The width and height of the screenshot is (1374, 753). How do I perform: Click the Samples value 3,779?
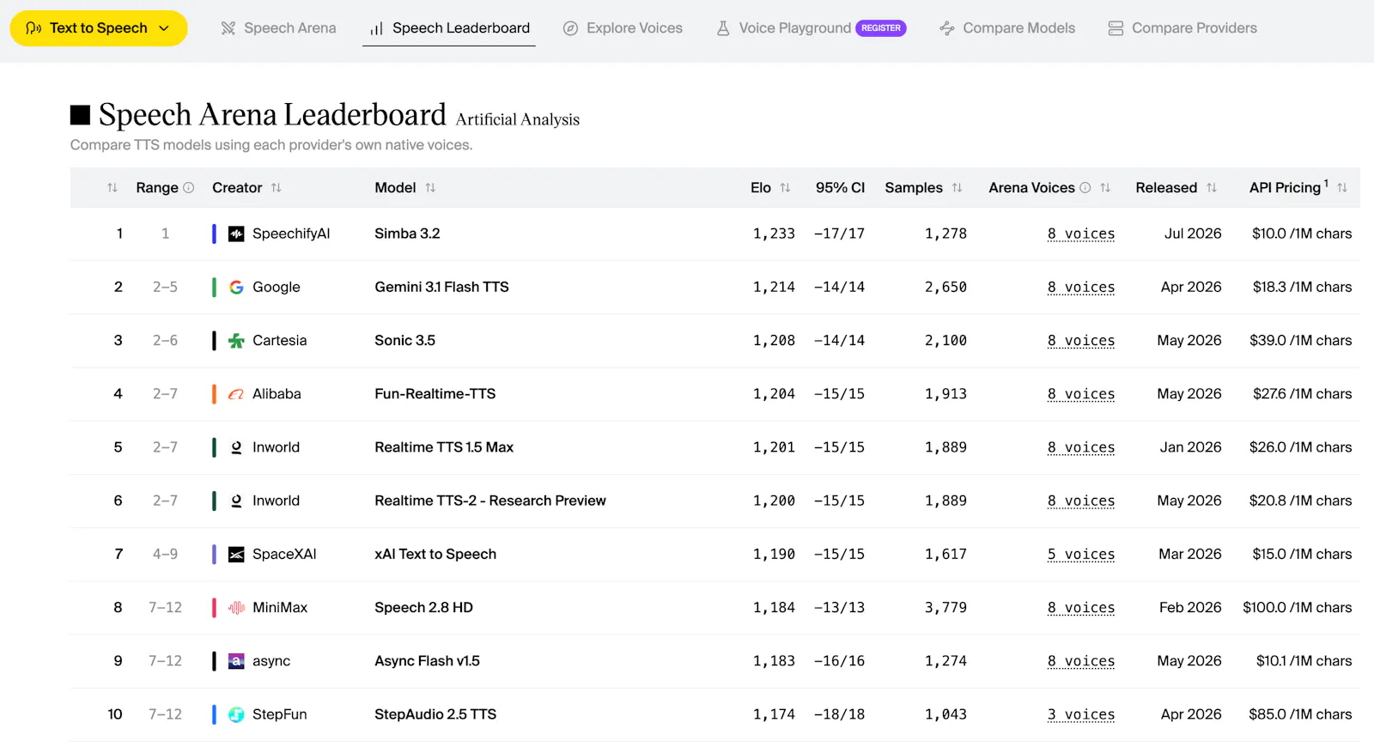pos(945,607)
